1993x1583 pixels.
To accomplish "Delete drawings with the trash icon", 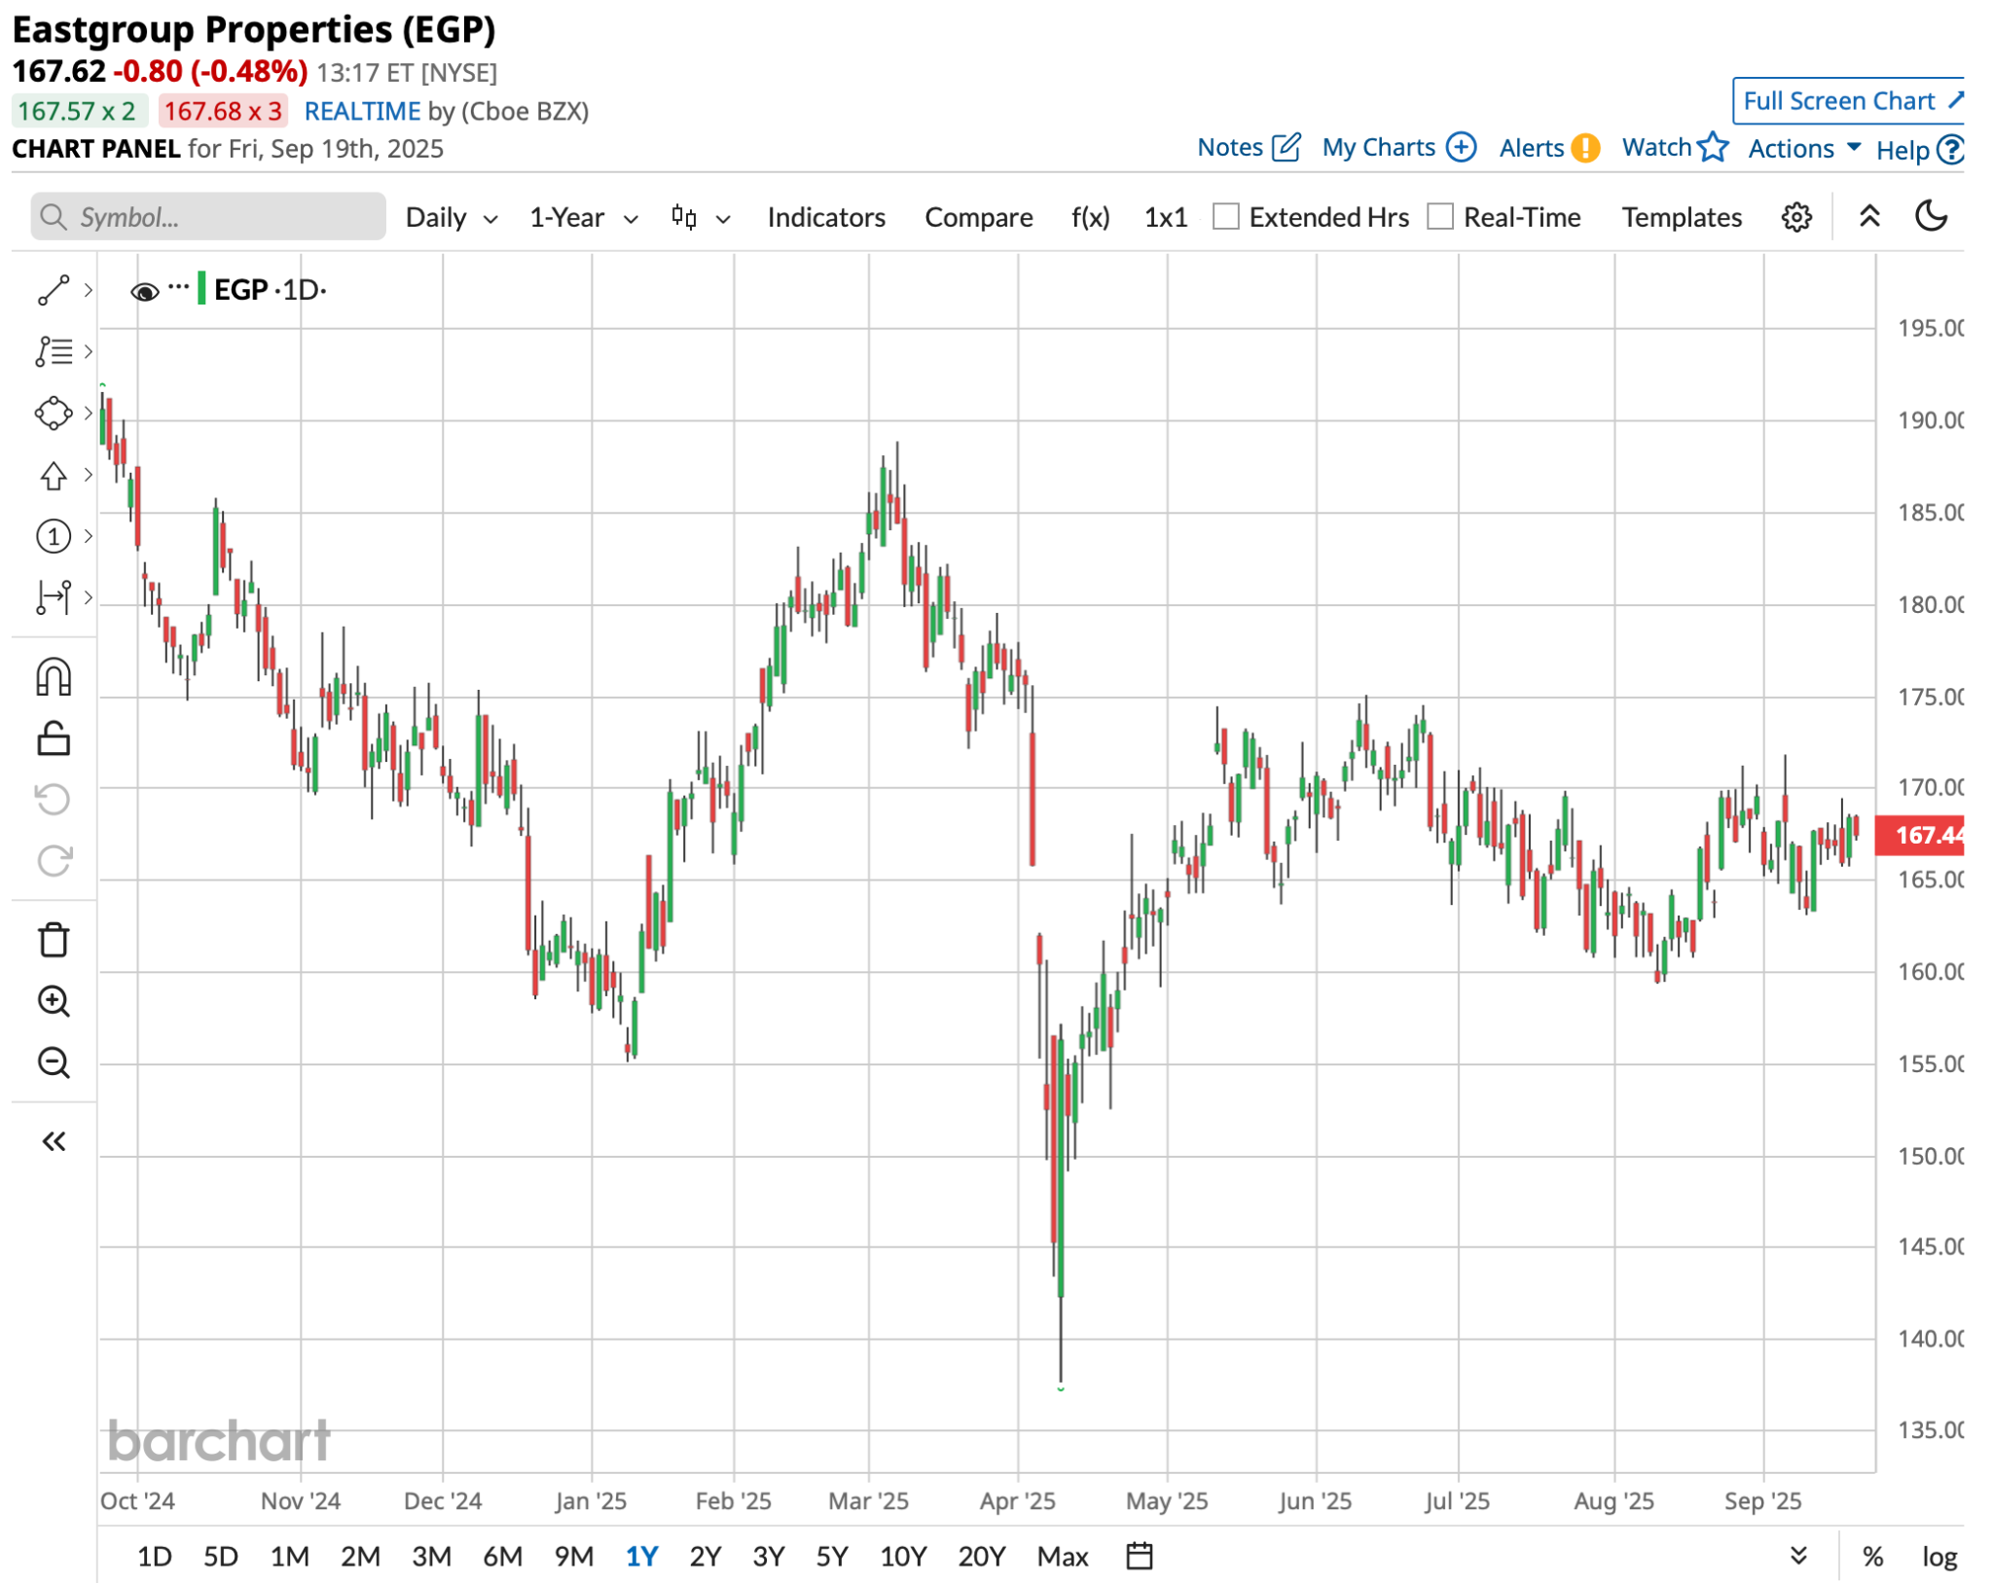I will [54, 940].
